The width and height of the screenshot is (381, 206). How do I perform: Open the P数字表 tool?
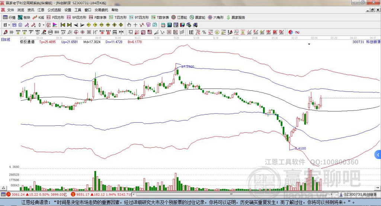[x=98, y=17]
